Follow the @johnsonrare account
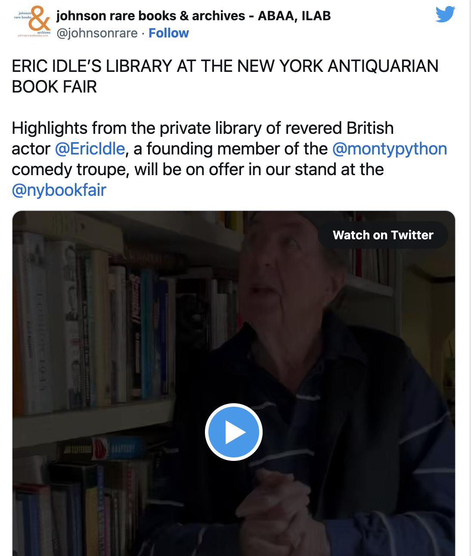 [168, 33]
